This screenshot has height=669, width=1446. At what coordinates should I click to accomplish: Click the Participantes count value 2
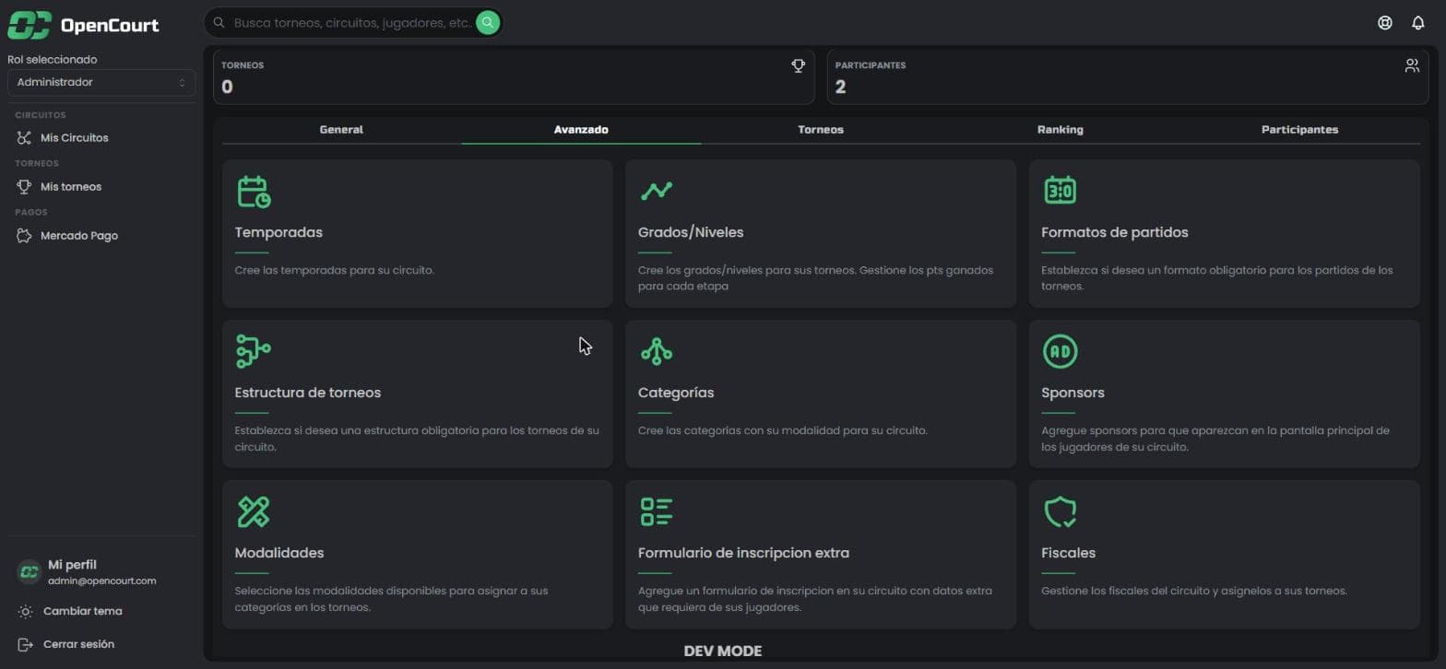click(840, 88)
